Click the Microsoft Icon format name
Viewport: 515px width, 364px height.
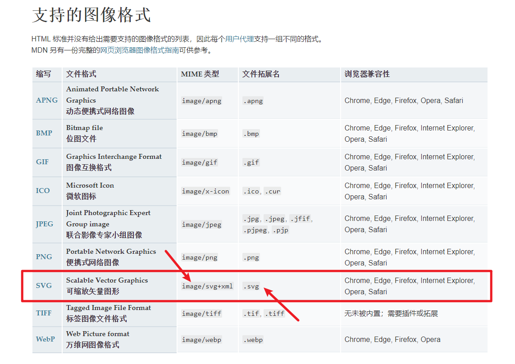click(x=90, y=185)
